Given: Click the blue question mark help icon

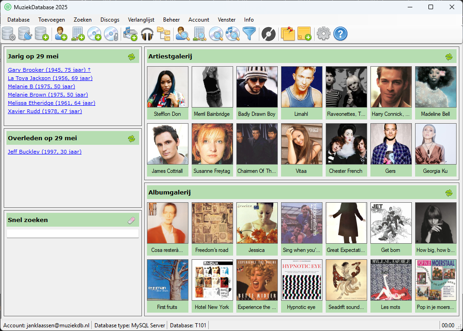Looking at the screenshot, I should coord(340,34).
